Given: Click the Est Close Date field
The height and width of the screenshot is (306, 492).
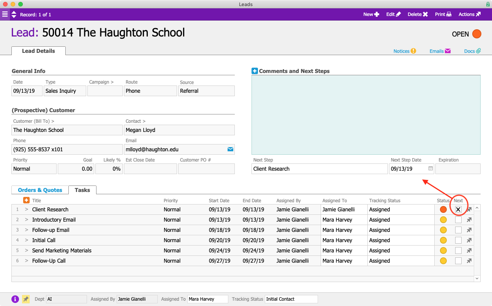Looking at the screenshot, I should 150,169.
